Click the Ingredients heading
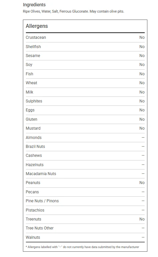Viewport: 158px width, 257px height. (34, 5)
